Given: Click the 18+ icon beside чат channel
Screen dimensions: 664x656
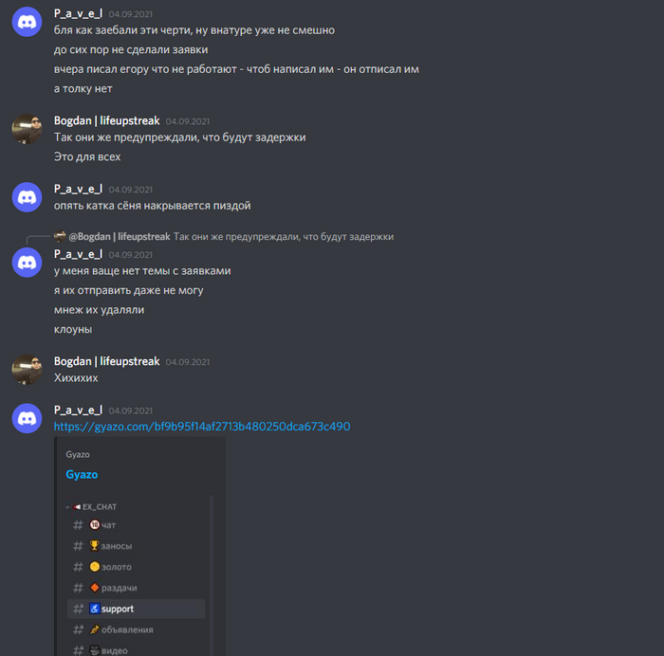Looking at the screenshot, I should tap(95, 525).
